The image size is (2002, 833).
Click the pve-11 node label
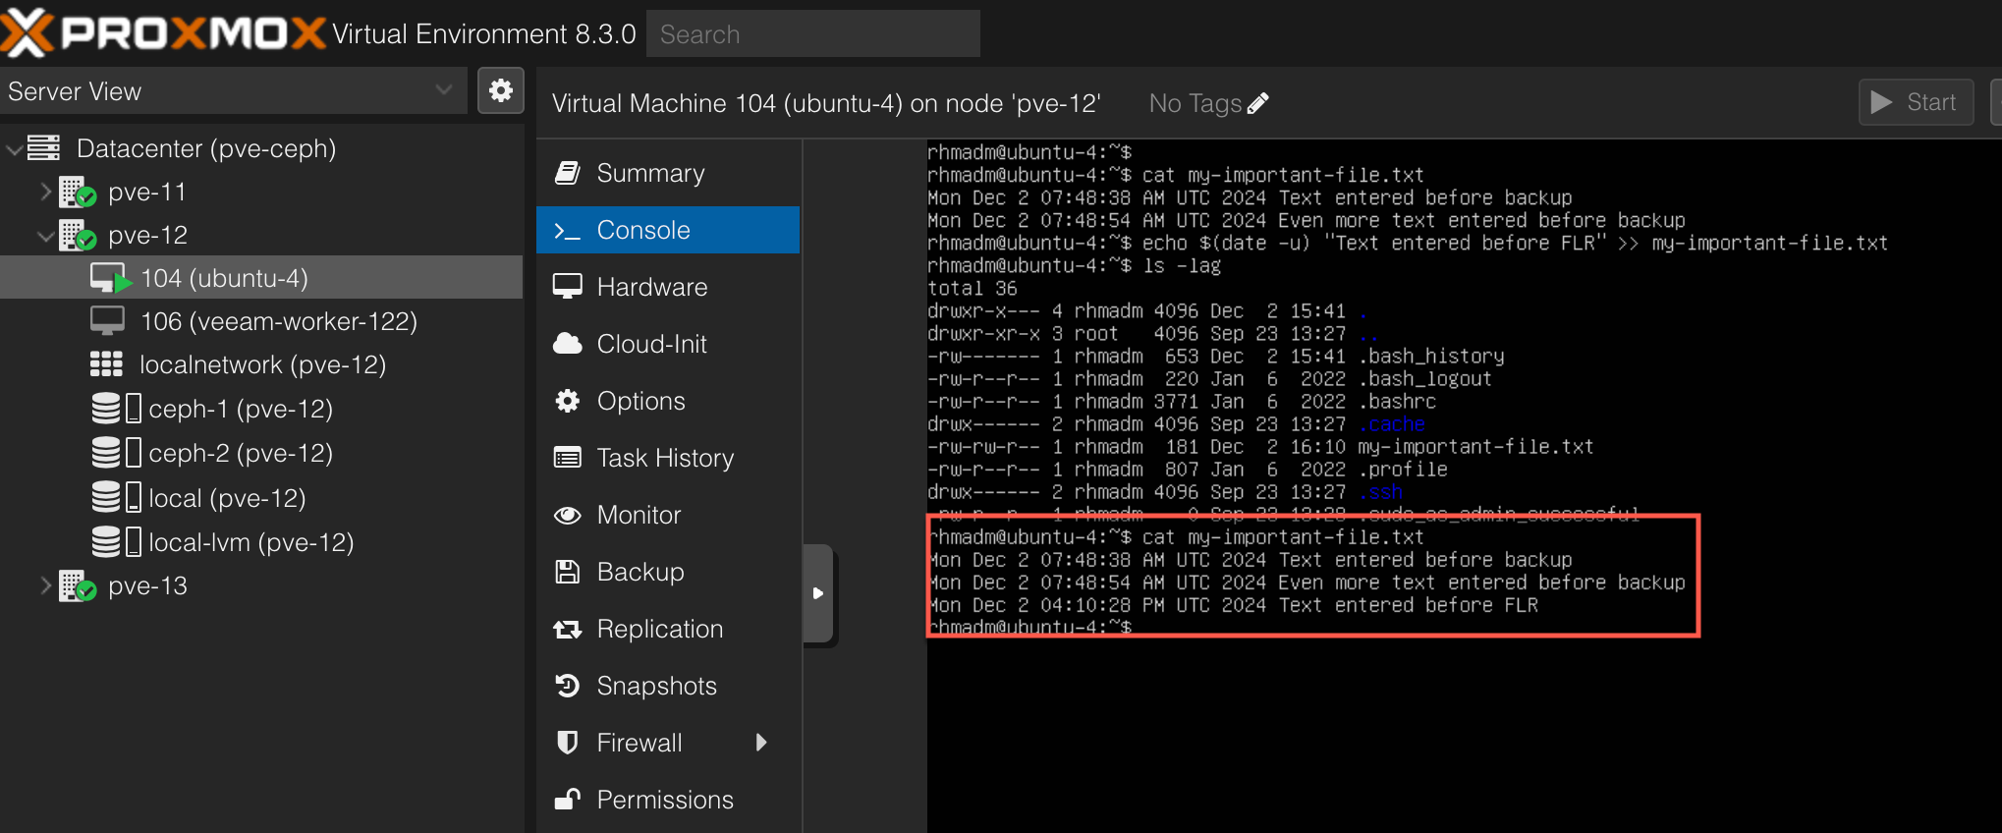click(x=147, y=192)
